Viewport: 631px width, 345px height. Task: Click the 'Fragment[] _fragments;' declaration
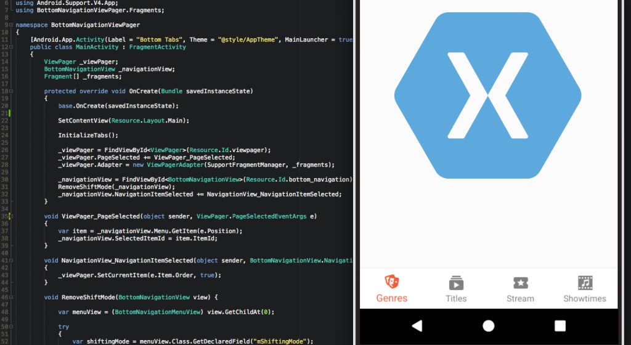(83, 76)
